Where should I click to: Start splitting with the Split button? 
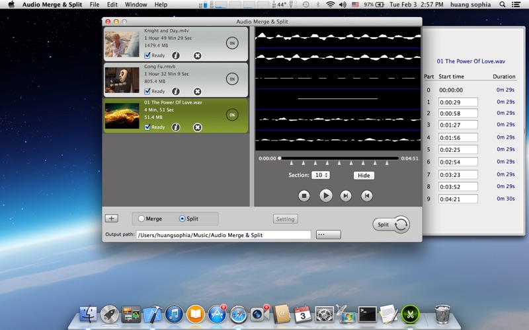(x=391, y=224)
